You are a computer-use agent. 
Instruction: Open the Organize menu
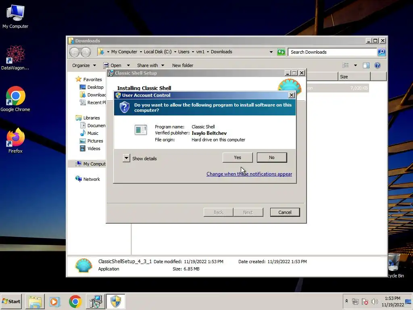click(84, 65)
